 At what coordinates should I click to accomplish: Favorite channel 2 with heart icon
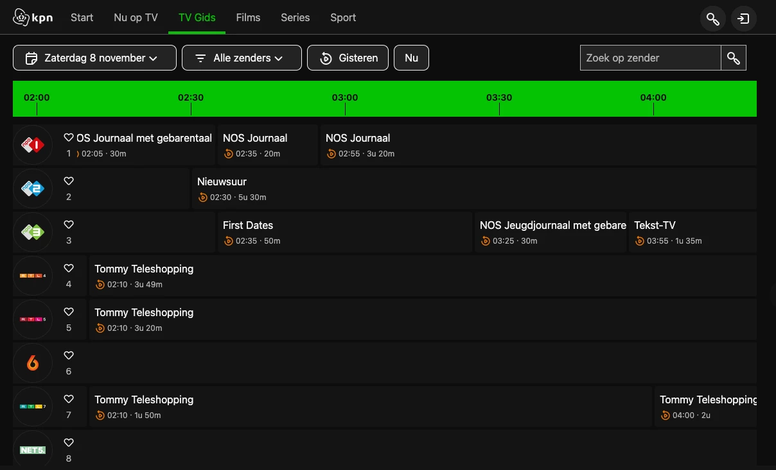[69, 181]
